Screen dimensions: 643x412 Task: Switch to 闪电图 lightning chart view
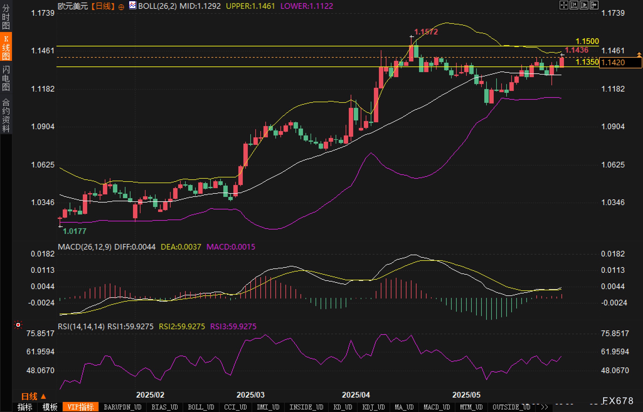coord(6,78)
